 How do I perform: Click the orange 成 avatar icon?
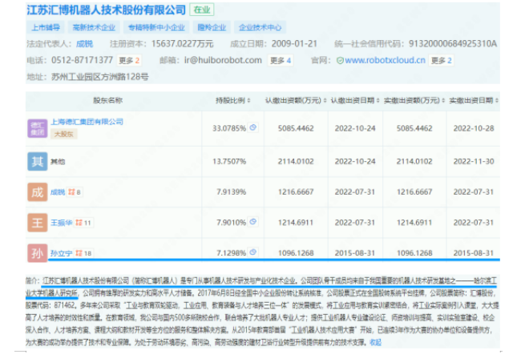[x=37, y=192]
